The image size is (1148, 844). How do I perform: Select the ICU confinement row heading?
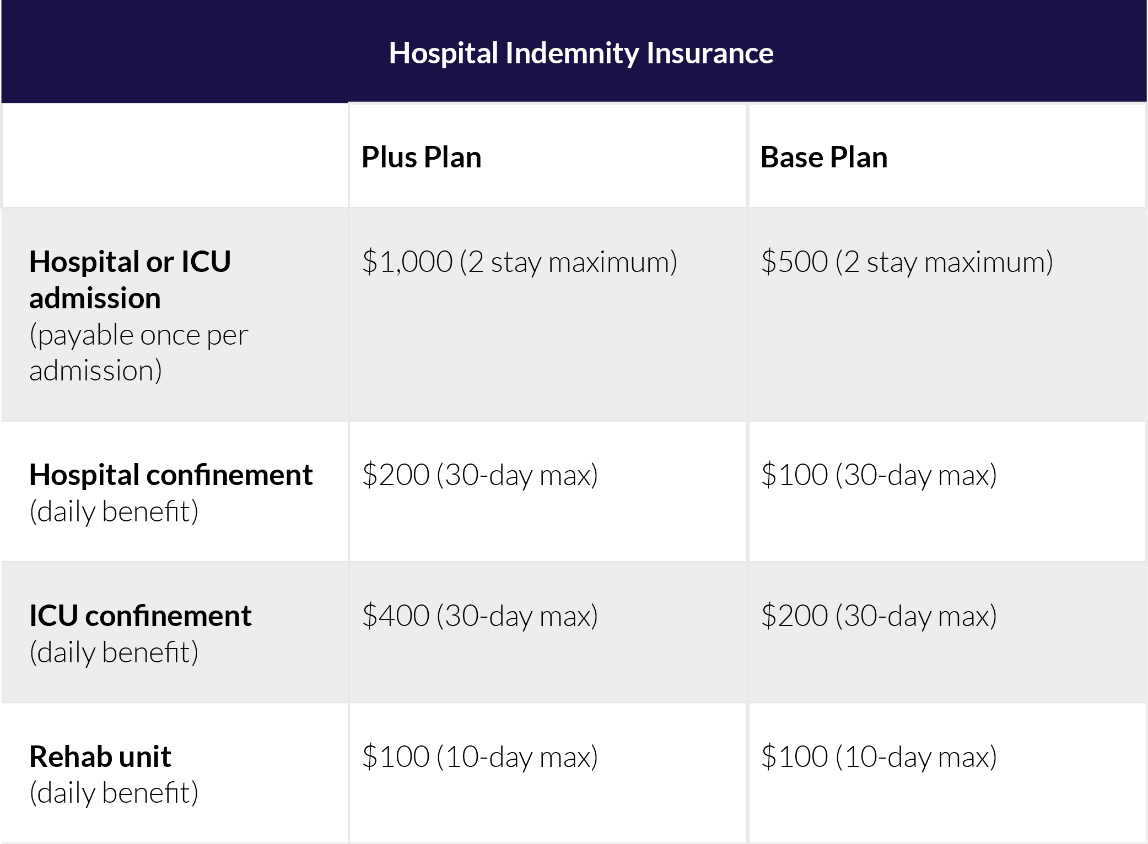click(141, 616)
